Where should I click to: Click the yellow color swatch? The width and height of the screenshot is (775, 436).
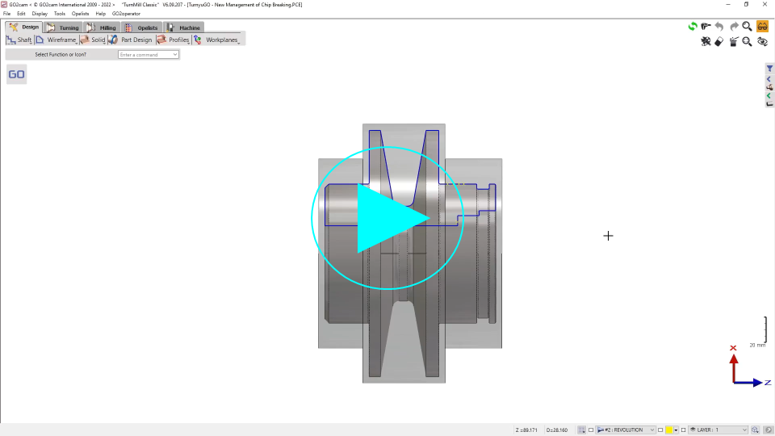669,430
